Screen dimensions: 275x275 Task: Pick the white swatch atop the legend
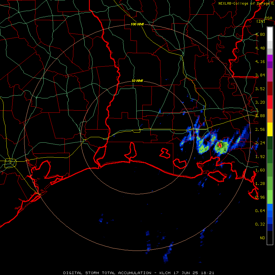270,34
